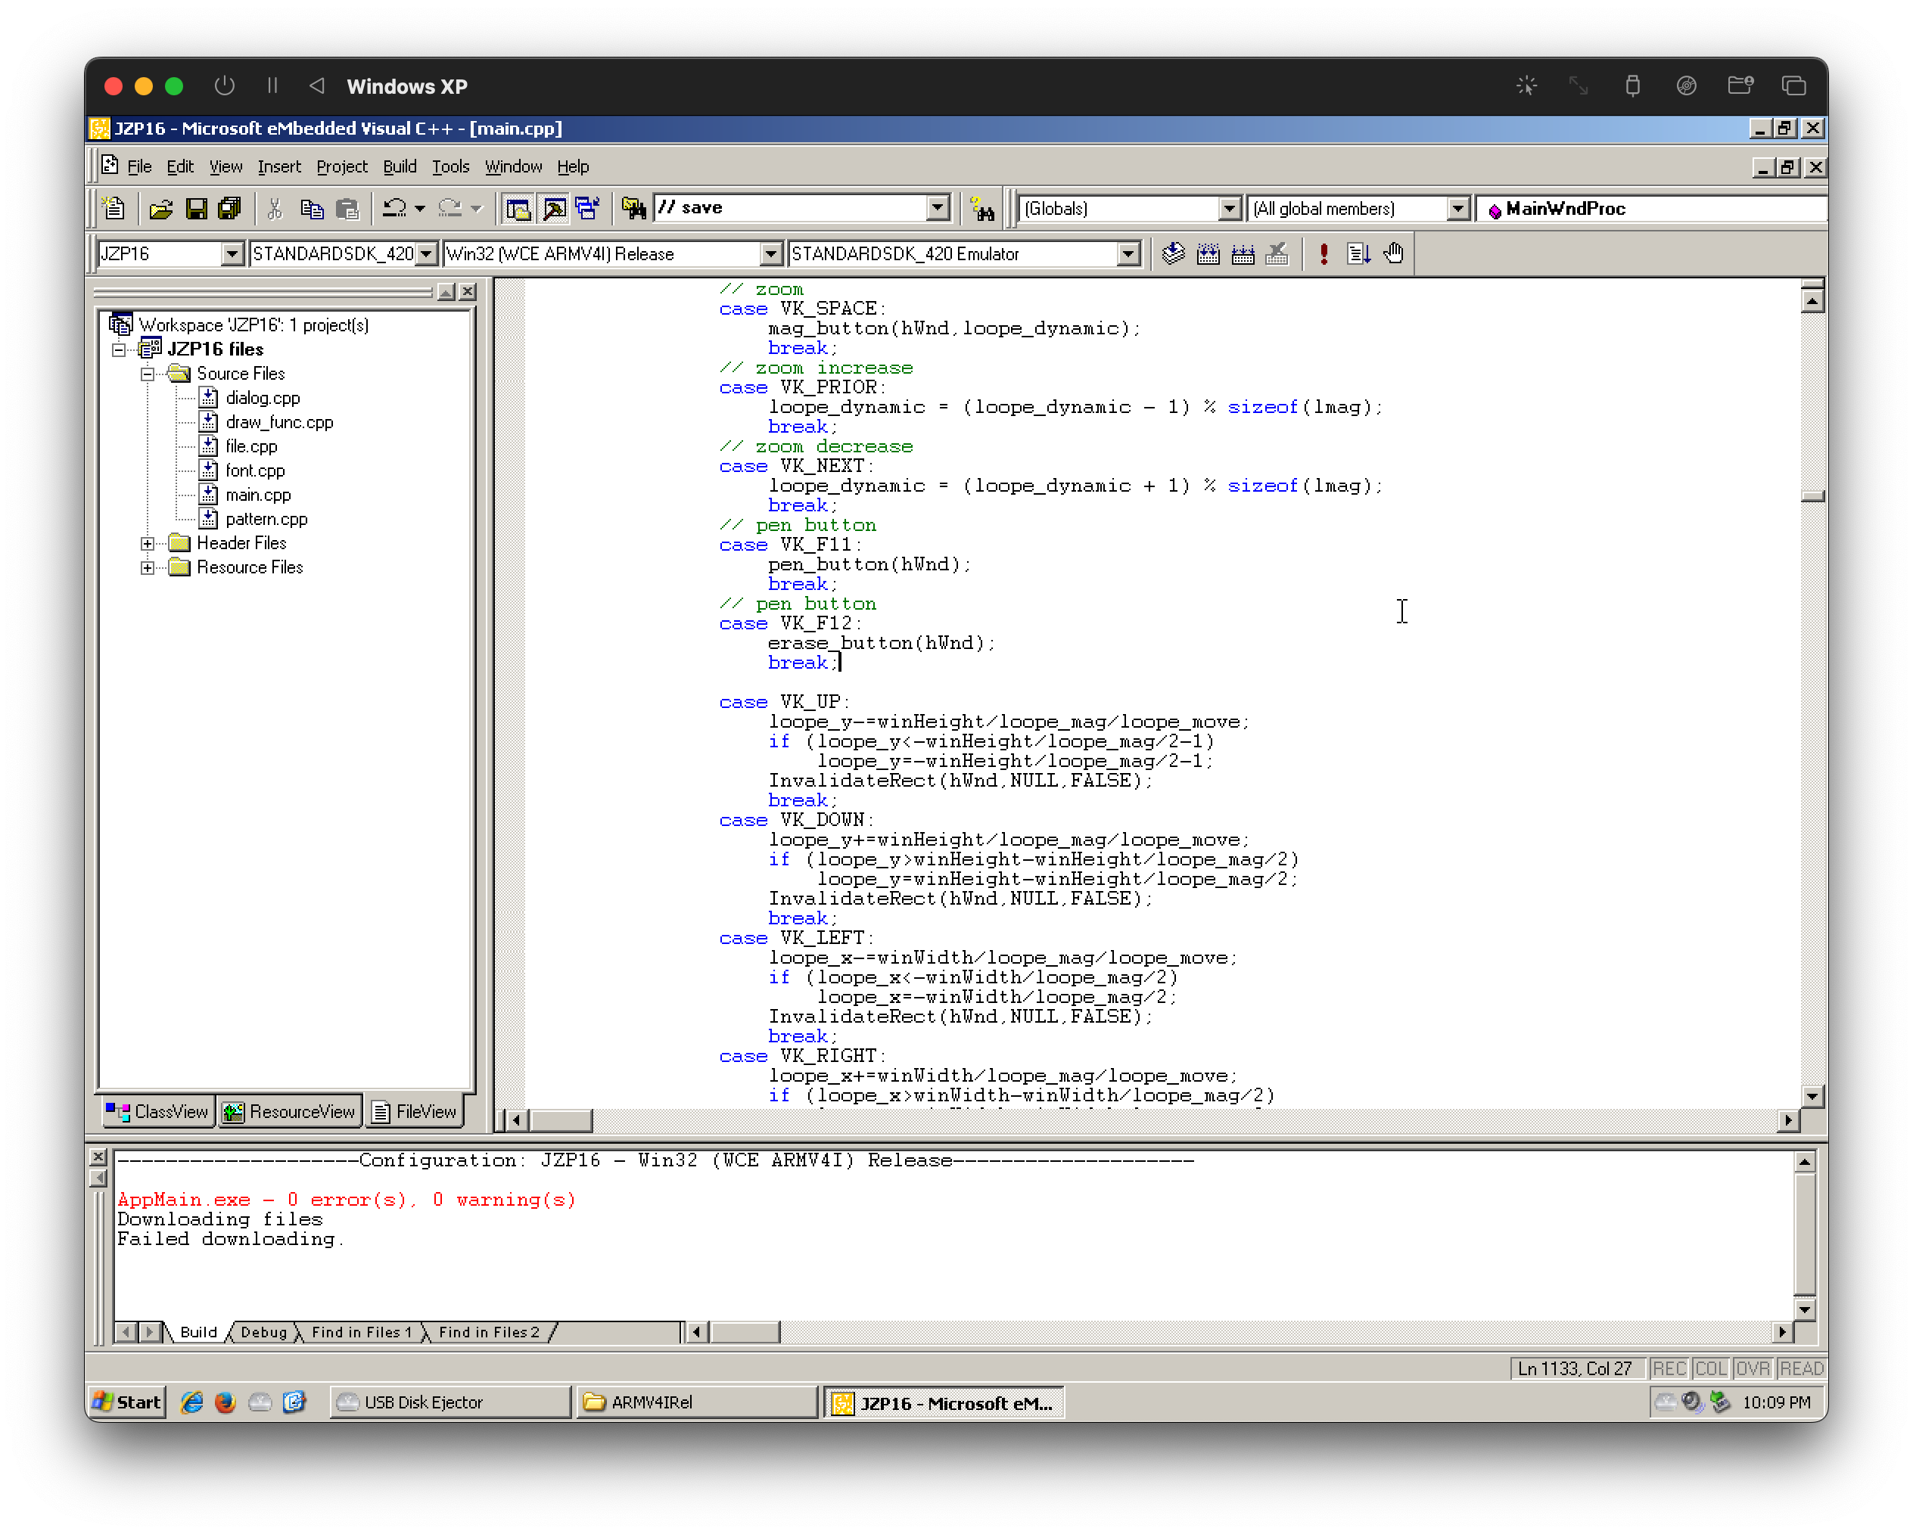
Task: Open draw_func.cpp in the file tree
Action: pyautogui.click(x=278, y=423)
